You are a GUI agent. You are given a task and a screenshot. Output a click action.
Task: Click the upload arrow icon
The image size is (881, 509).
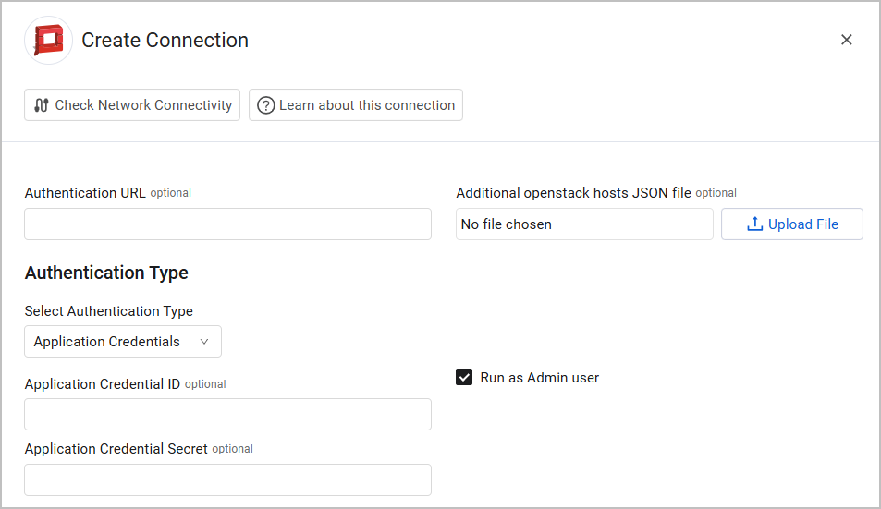[x=754, y=224]
